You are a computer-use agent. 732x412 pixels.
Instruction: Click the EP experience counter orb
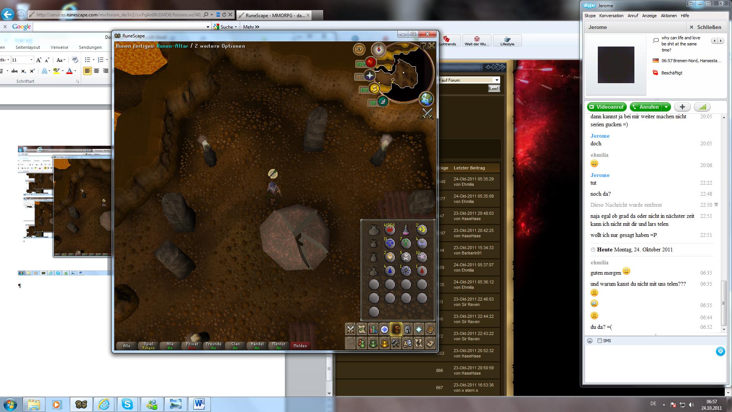coord(359,49)
